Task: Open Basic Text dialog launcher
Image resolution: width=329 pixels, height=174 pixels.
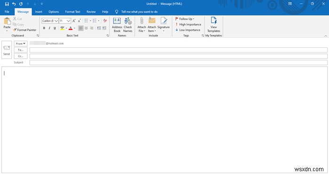Action: click(108, 36)
